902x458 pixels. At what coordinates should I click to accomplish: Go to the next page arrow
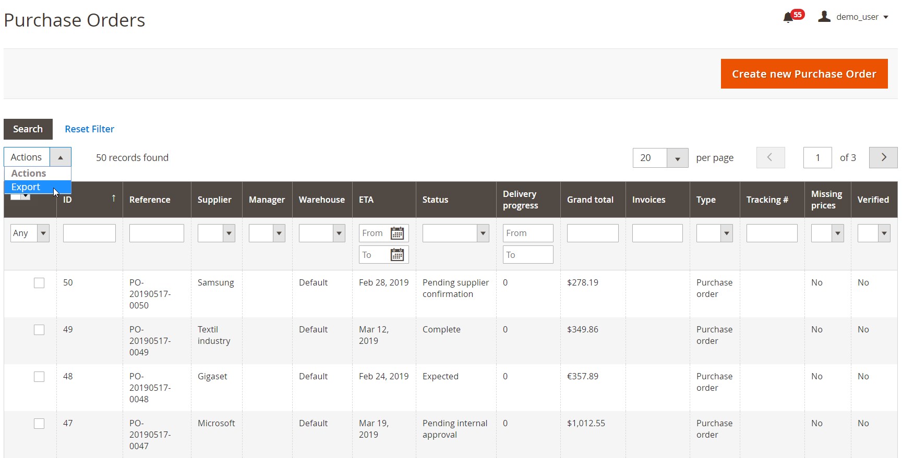pos(883,157)
